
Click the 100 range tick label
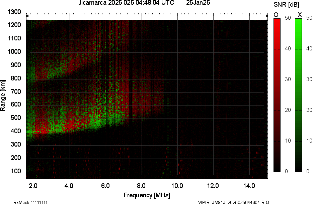[16, 171]
